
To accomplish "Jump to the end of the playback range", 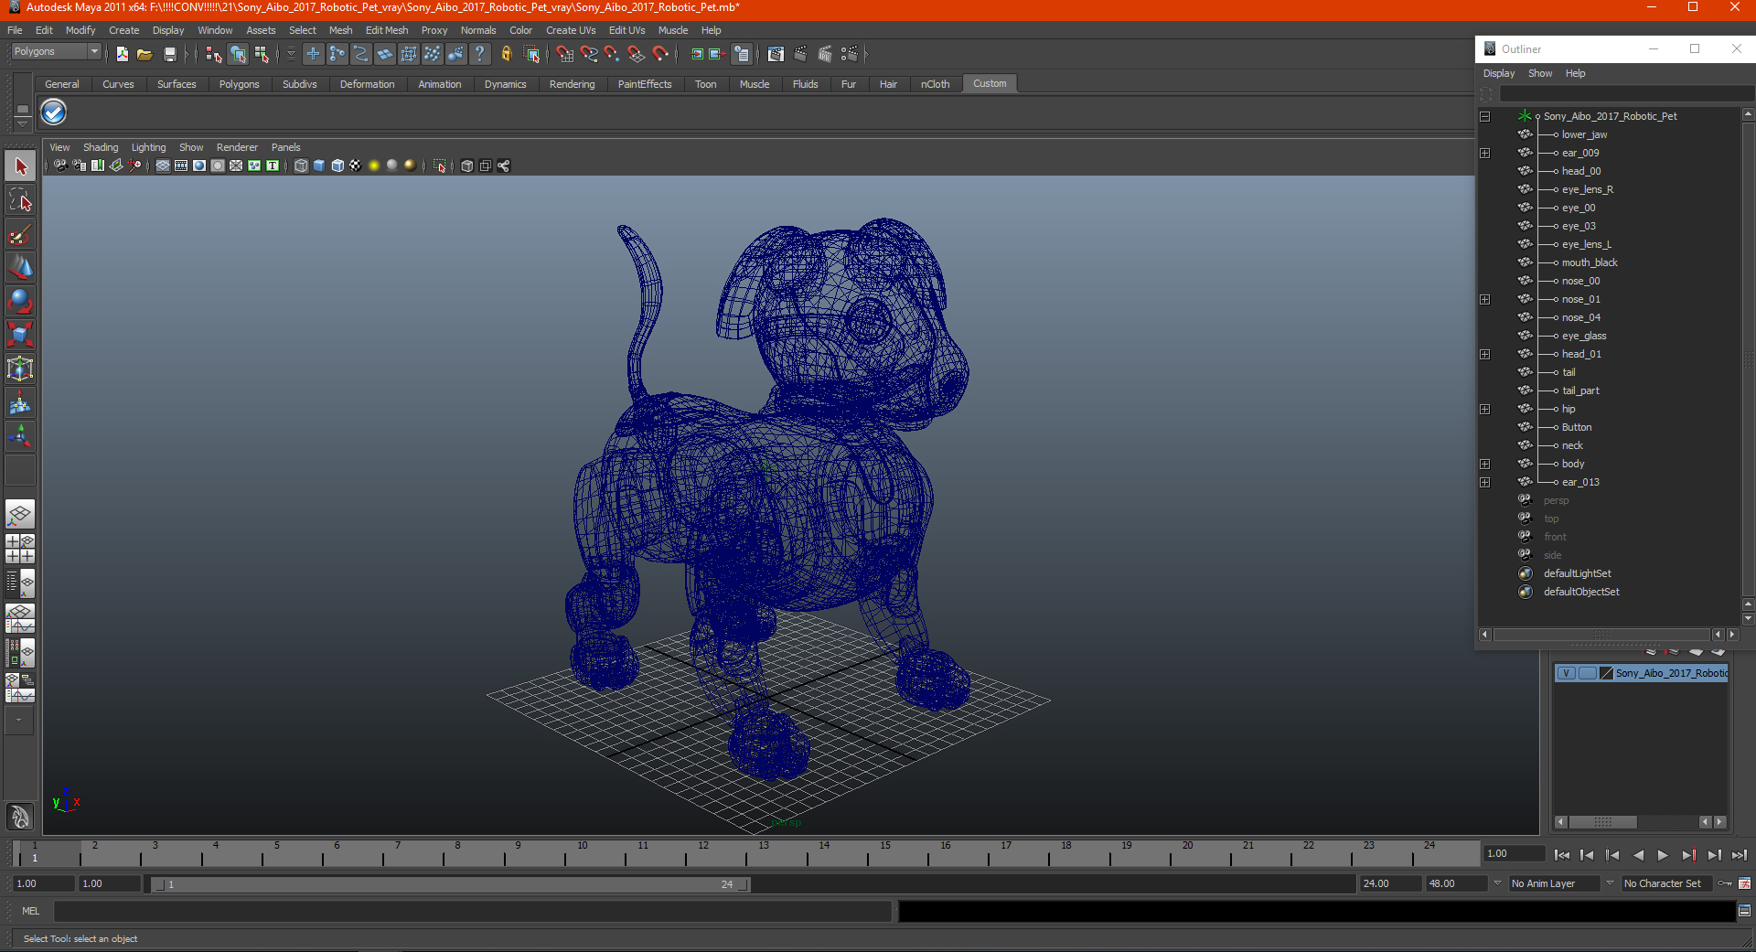I will click(1740, 855).
